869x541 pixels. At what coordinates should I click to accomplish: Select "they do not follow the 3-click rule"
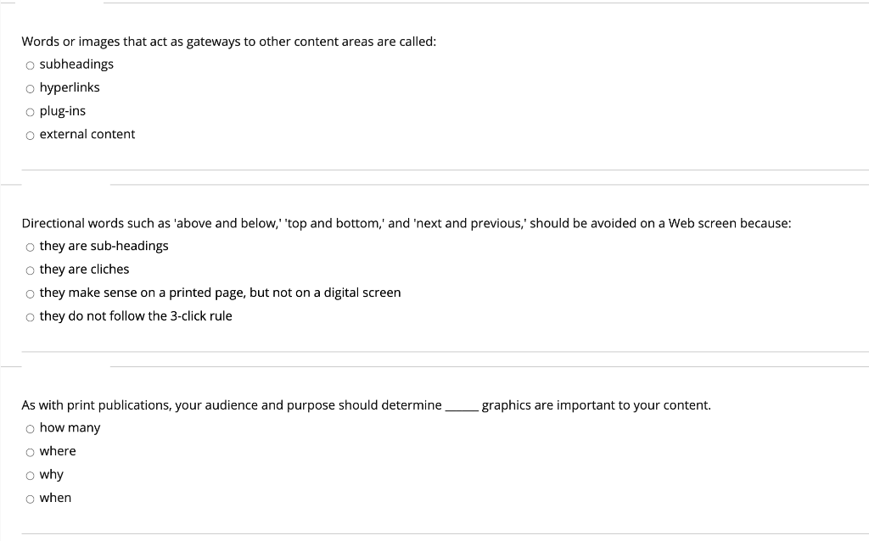(30, 316)
